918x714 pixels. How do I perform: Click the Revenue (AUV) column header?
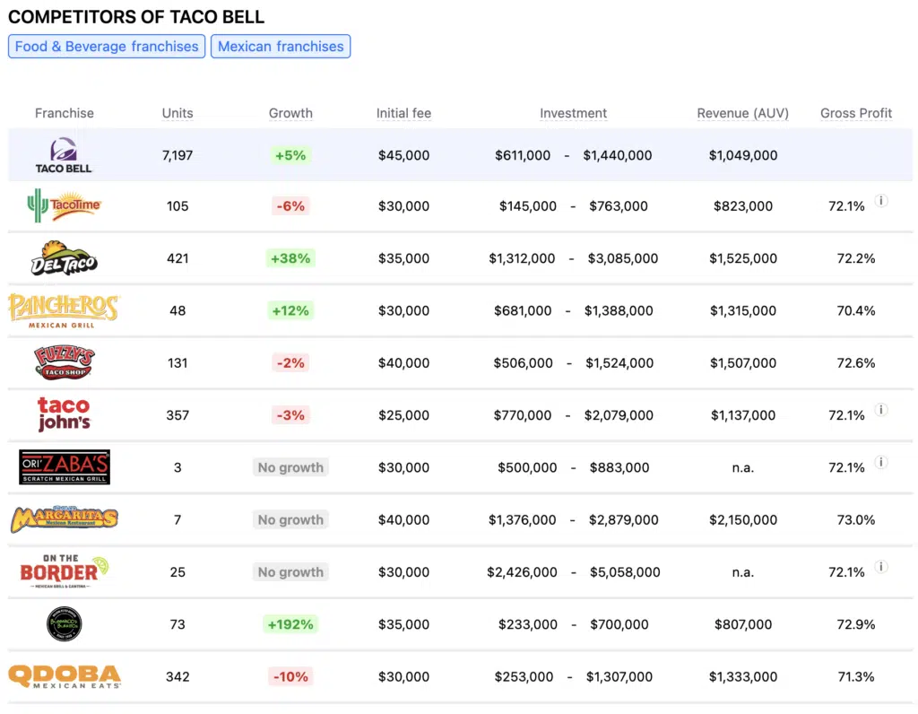tap(742, 113)
